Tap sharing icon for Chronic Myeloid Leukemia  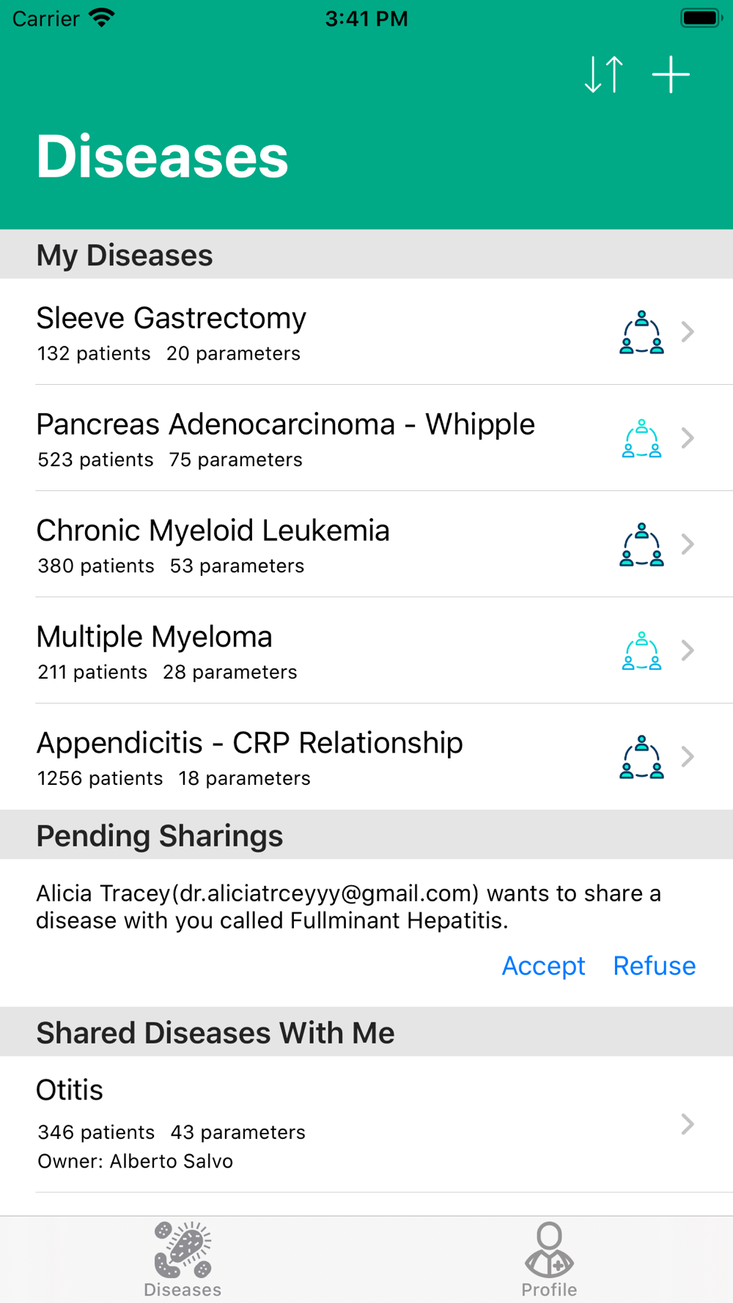click(x=641, y=545)
